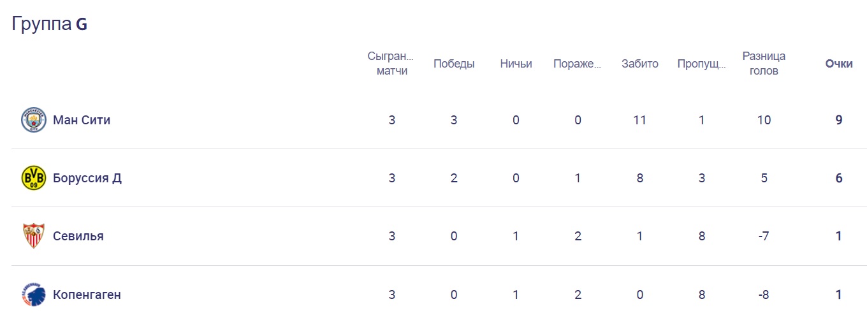Image resolution: width=867 pixels, height=313 pixels.
Task: Click the Manchester City club crest
Action: (33, 120)
